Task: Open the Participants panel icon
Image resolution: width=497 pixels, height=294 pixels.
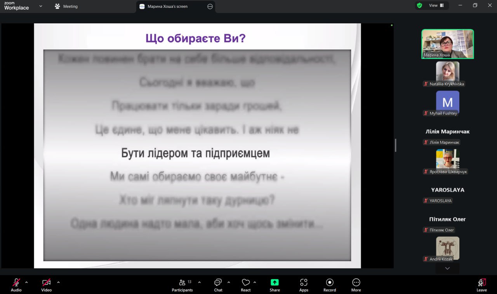Action: (x=182, y=283)
